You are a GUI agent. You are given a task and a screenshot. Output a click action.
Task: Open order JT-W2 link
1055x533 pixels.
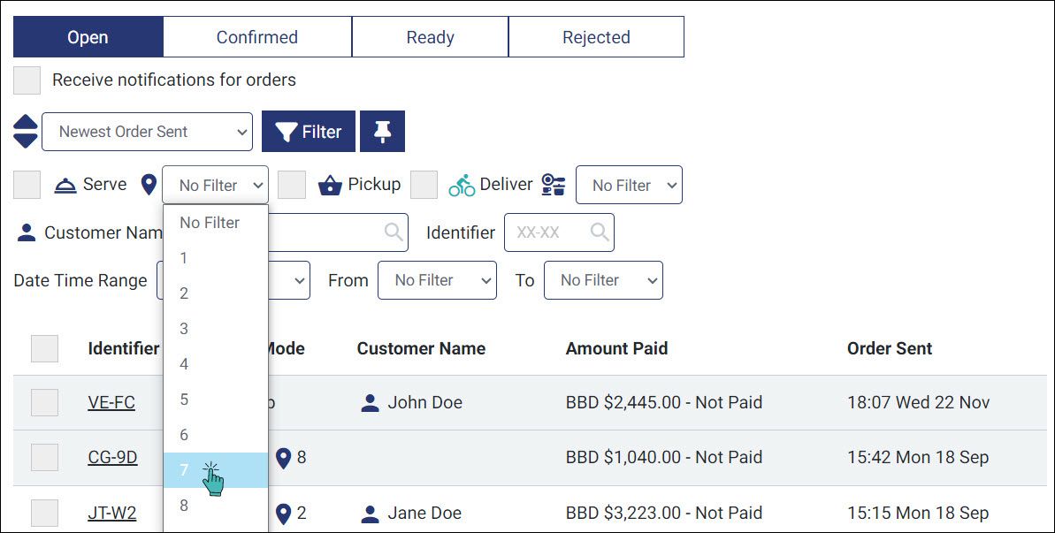111,514
